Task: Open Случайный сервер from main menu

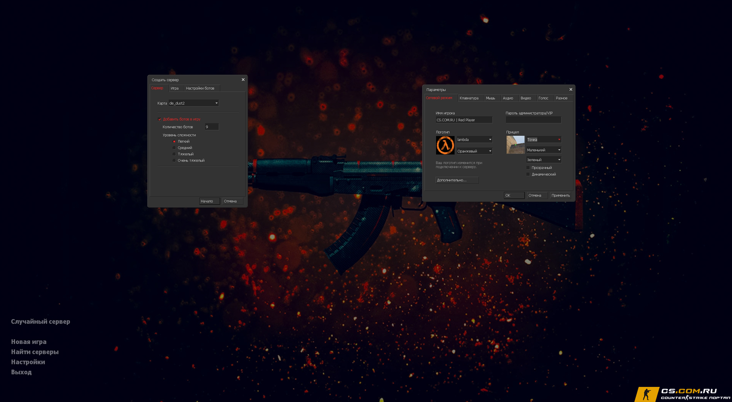Action: point(41,322)
